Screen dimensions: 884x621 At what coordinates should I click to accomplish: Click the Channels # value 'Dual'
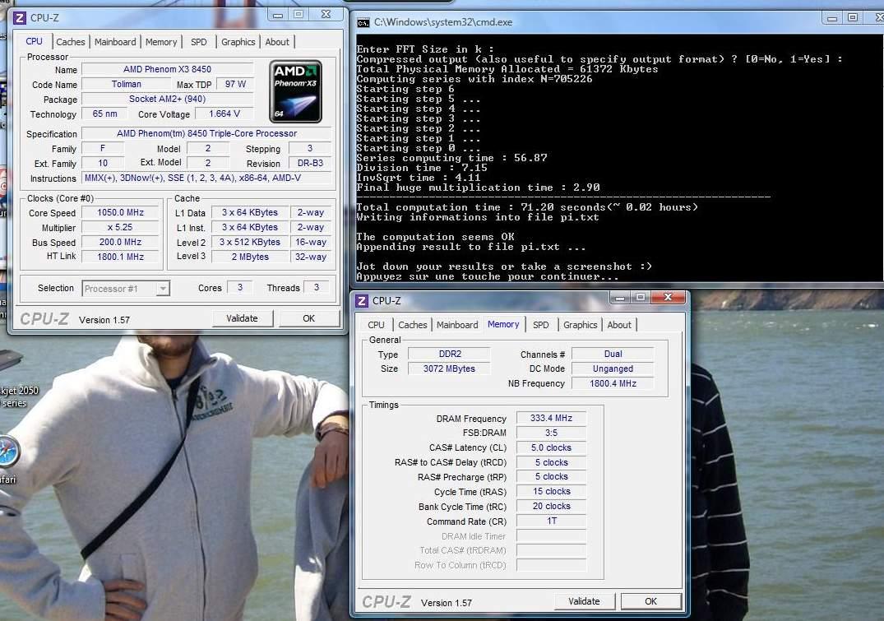[x=613, y=355]
